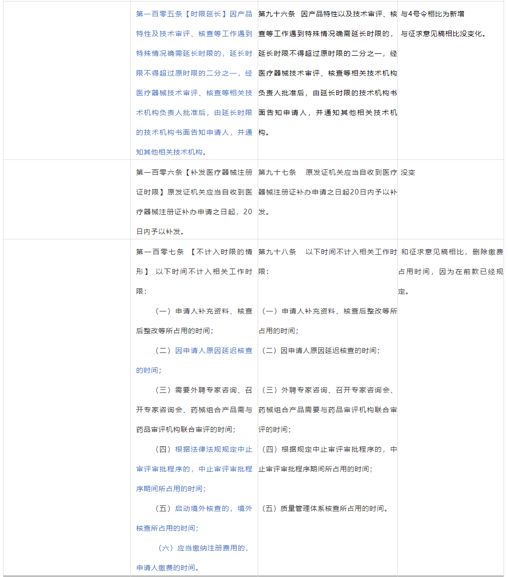Click blue text 知其他相关技术机构
The width and height of the screenshot is (508, 577).
point(171,152)
